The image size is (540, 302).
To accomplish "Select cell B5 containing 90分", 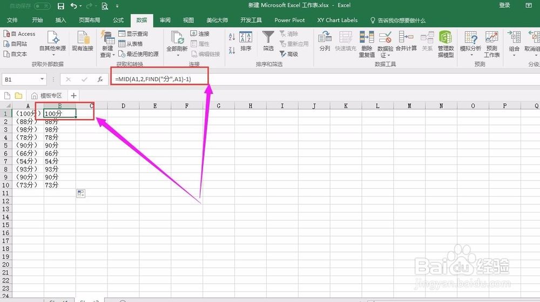I will (x=60, y=145).
